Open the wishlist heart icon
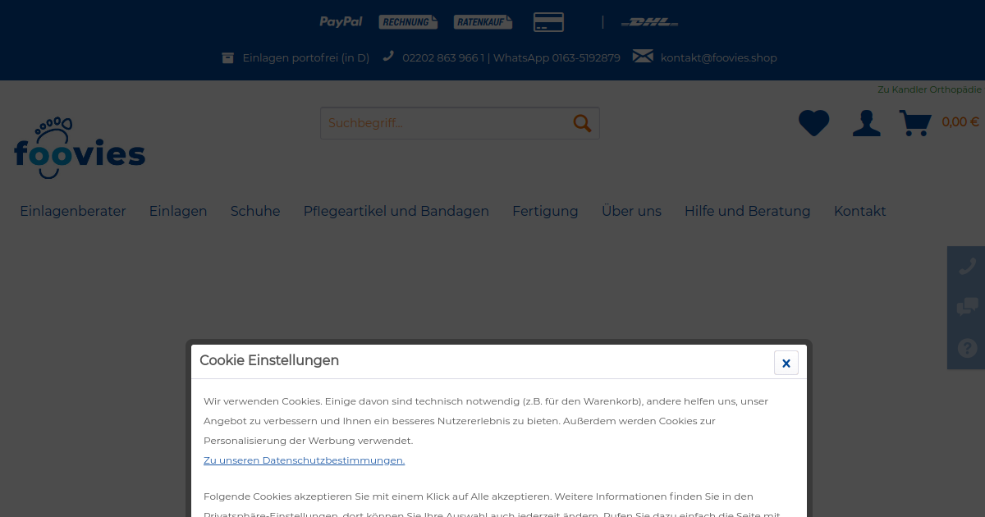Image resolution: width=985 pixels, height=517 pixels. point(813,123)
